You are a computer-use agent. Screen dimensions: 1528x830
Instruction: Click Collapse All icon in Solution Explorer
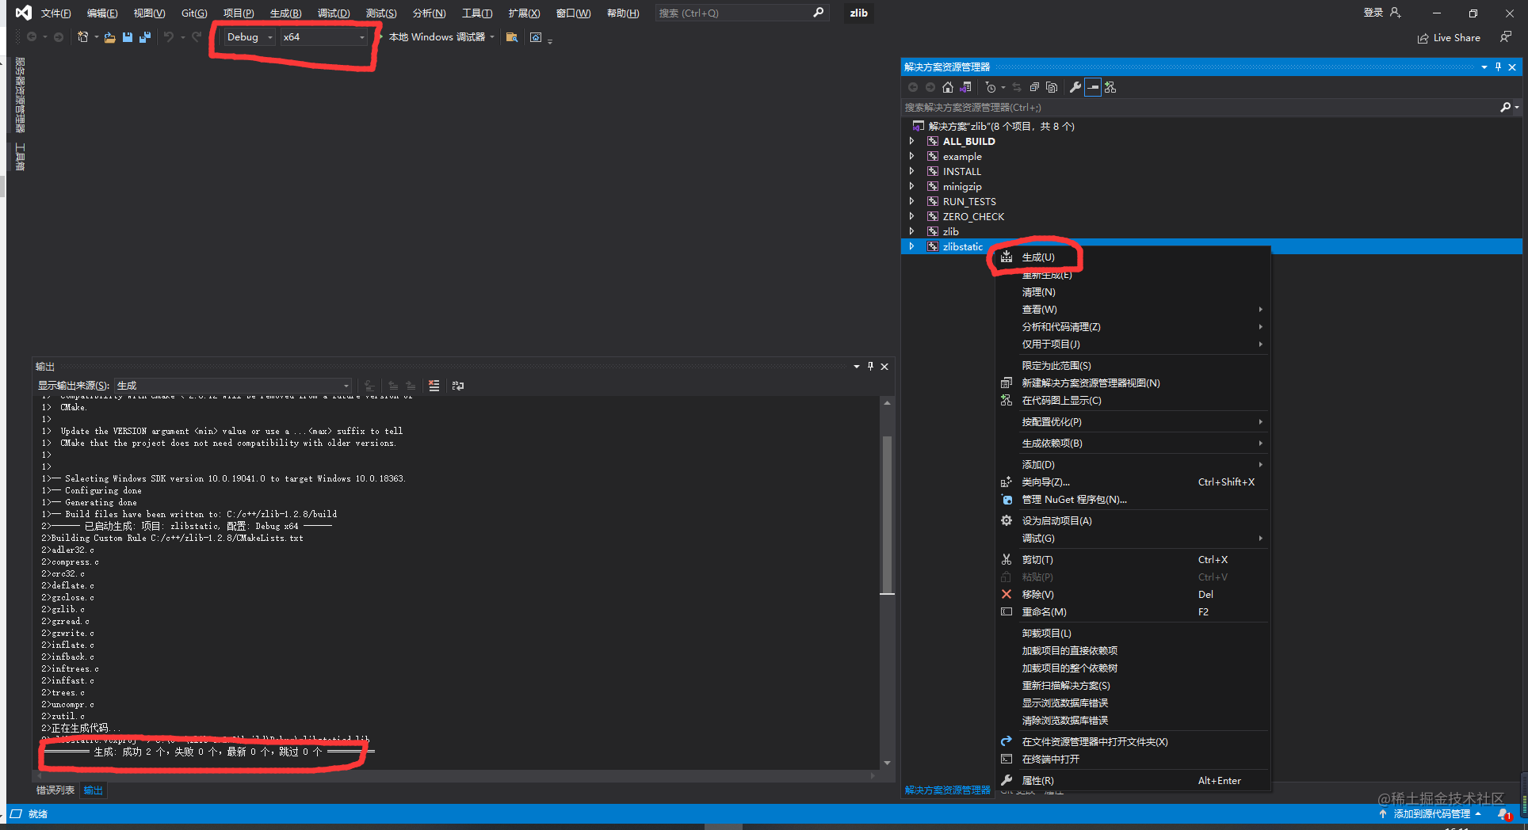1034,87
